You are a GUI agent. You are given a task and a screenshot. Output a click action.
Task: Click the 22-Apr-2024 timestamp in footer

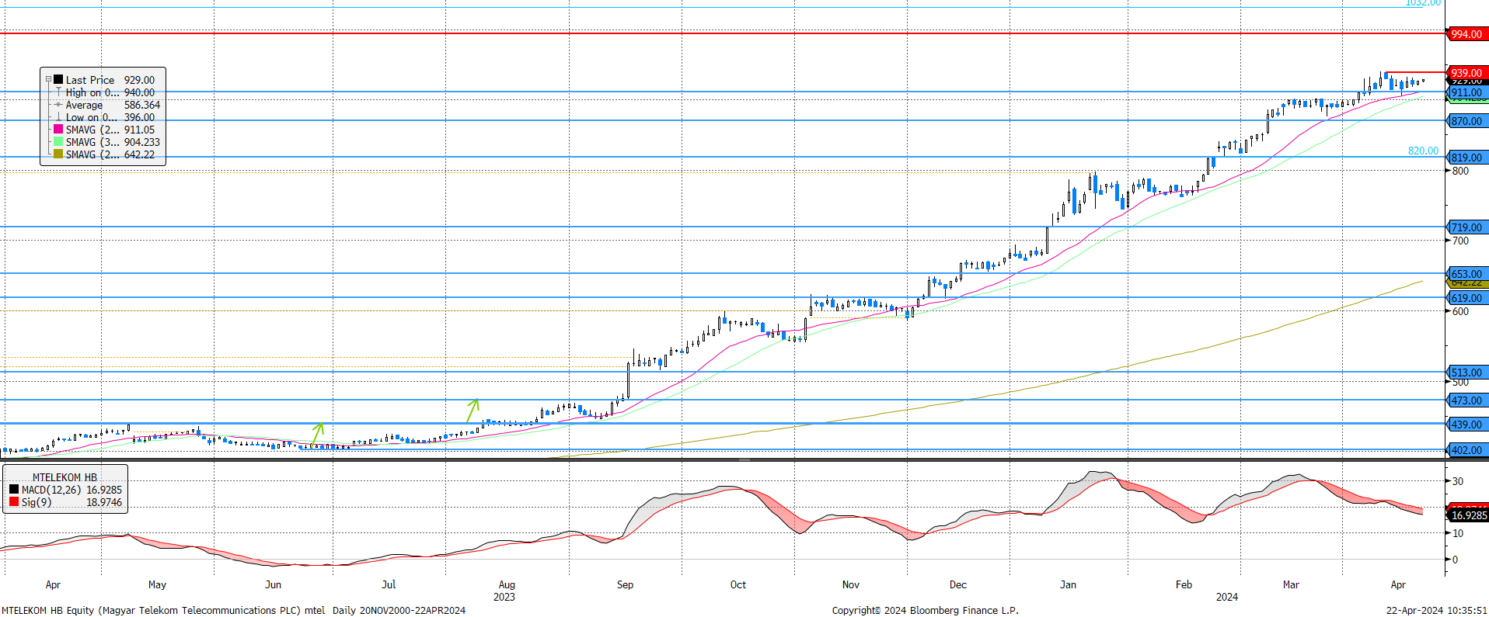click(1437, 610)
